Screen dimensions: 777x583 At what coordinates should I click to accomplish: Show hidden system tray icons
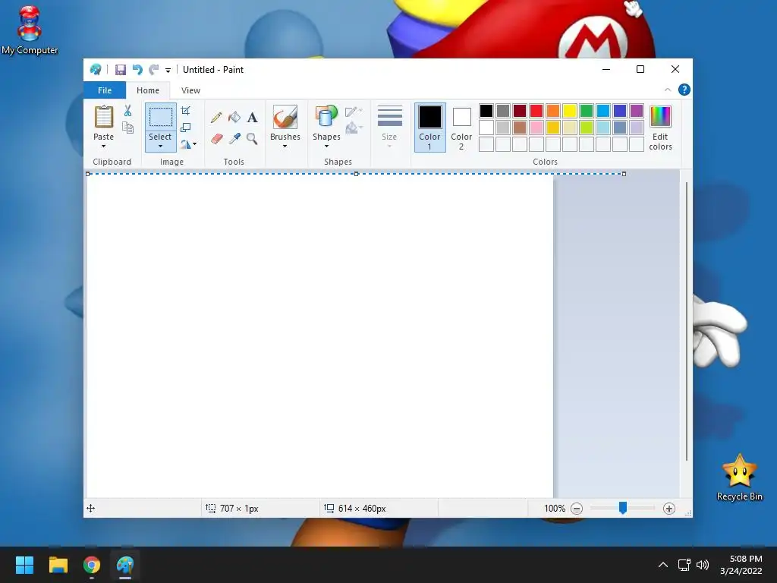coord(663,565)
